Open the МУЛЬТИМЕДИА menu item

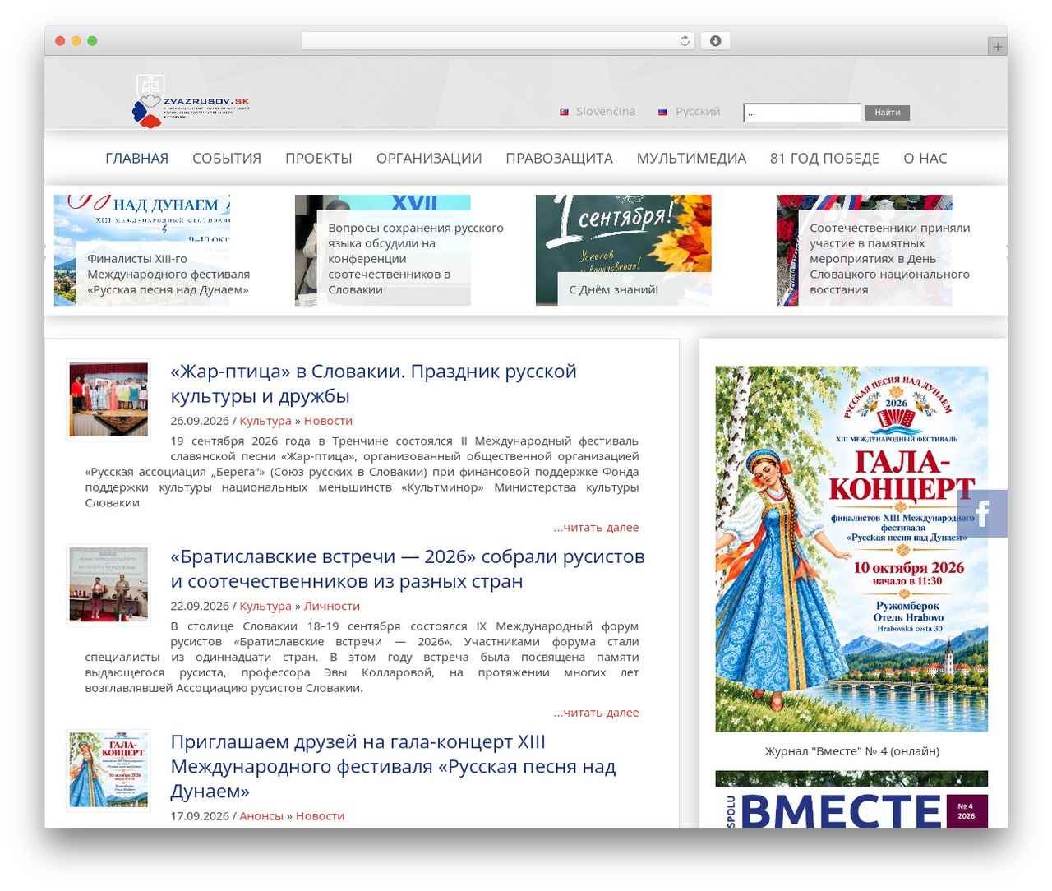coord(692,159)
